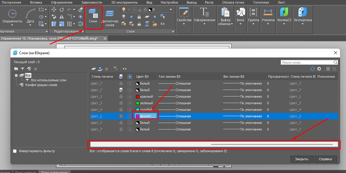Click the Закрыть button
This screenshot has width=346, height=173.
(301, 159)
